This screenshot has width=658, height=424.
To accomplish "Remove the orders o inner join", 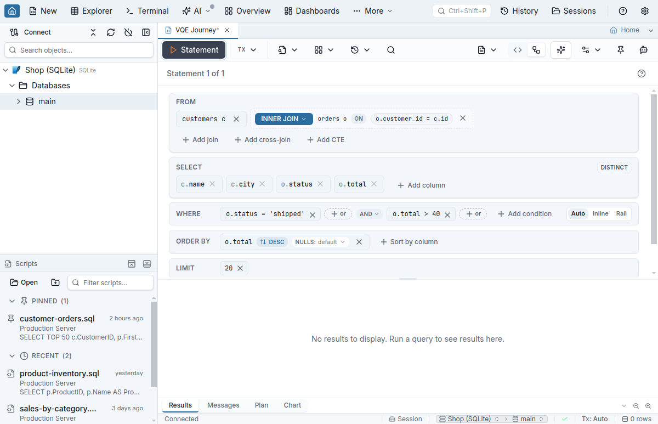I will (x=463, y=118).
